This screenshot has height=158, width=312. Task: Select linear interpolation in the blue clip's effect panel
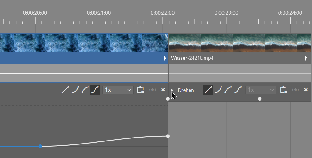click(65, 90)
